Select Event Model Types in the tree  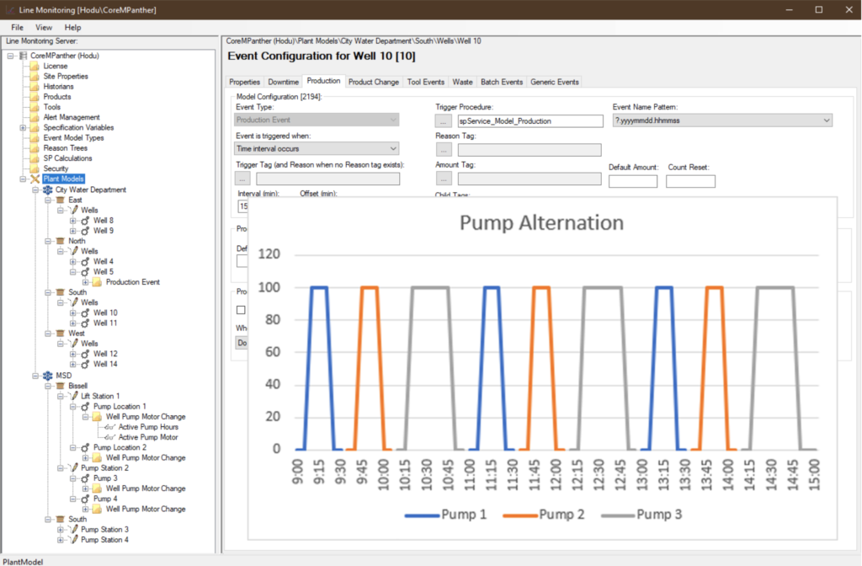pos(73,138)
